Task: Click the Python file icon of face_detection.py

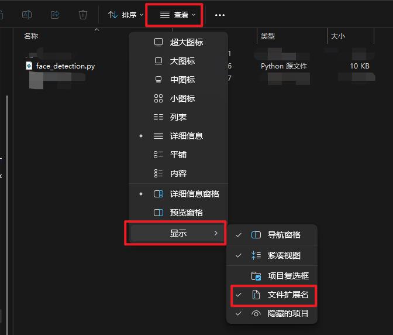Action: [x=29, y=66]
